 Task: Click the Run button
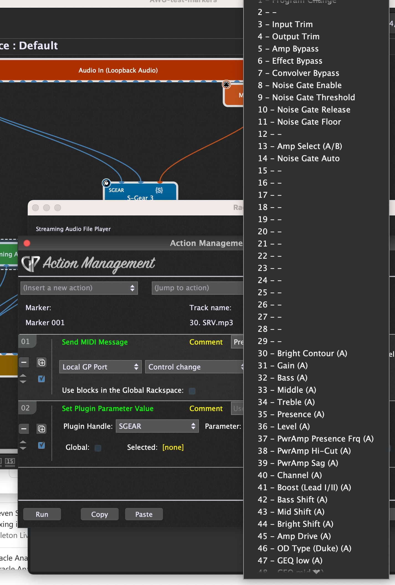coord(42,514)
